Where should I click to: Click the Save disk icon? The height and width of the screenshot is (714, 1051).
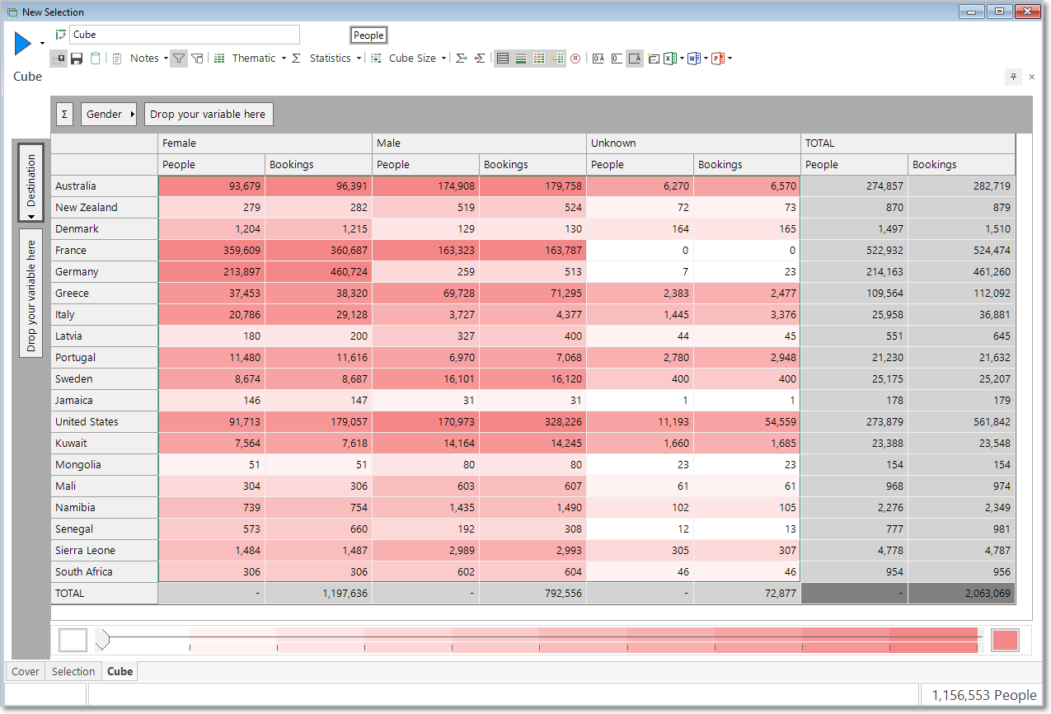tap(77, 59)
